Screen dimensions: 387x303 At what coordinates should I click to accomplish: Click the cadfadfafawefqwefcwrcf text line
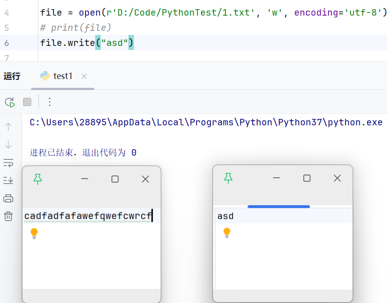(88, 216)
